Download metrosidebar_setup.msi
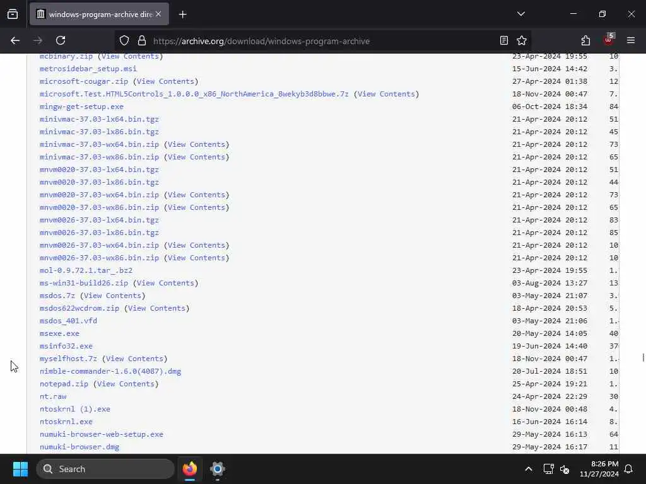The image size is (646, 484). 88,69
